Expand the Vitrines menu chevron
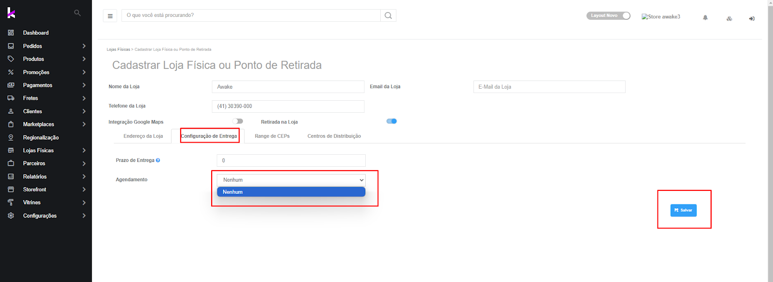The height and width of the screenshot is (282, 773). 84,202
